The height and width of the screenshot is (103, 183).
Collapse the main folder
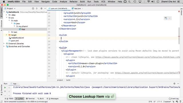point(9,21)
